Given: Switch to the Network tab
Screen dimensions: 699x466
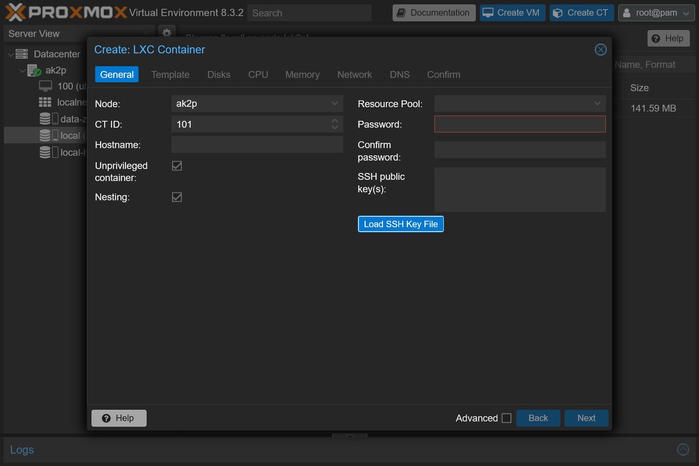Looking at the screenshot, I should tap(355, 75).
